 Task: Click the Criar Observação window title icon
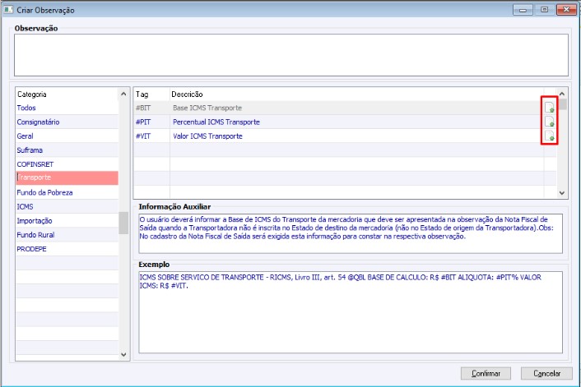[8, 10]
